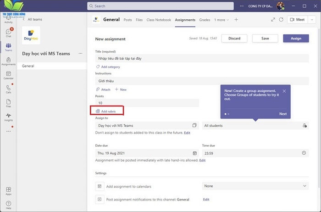The height and width of the screenshot is (212, 321).
Task: Open the Apps store icon
Action: (8, 191)
